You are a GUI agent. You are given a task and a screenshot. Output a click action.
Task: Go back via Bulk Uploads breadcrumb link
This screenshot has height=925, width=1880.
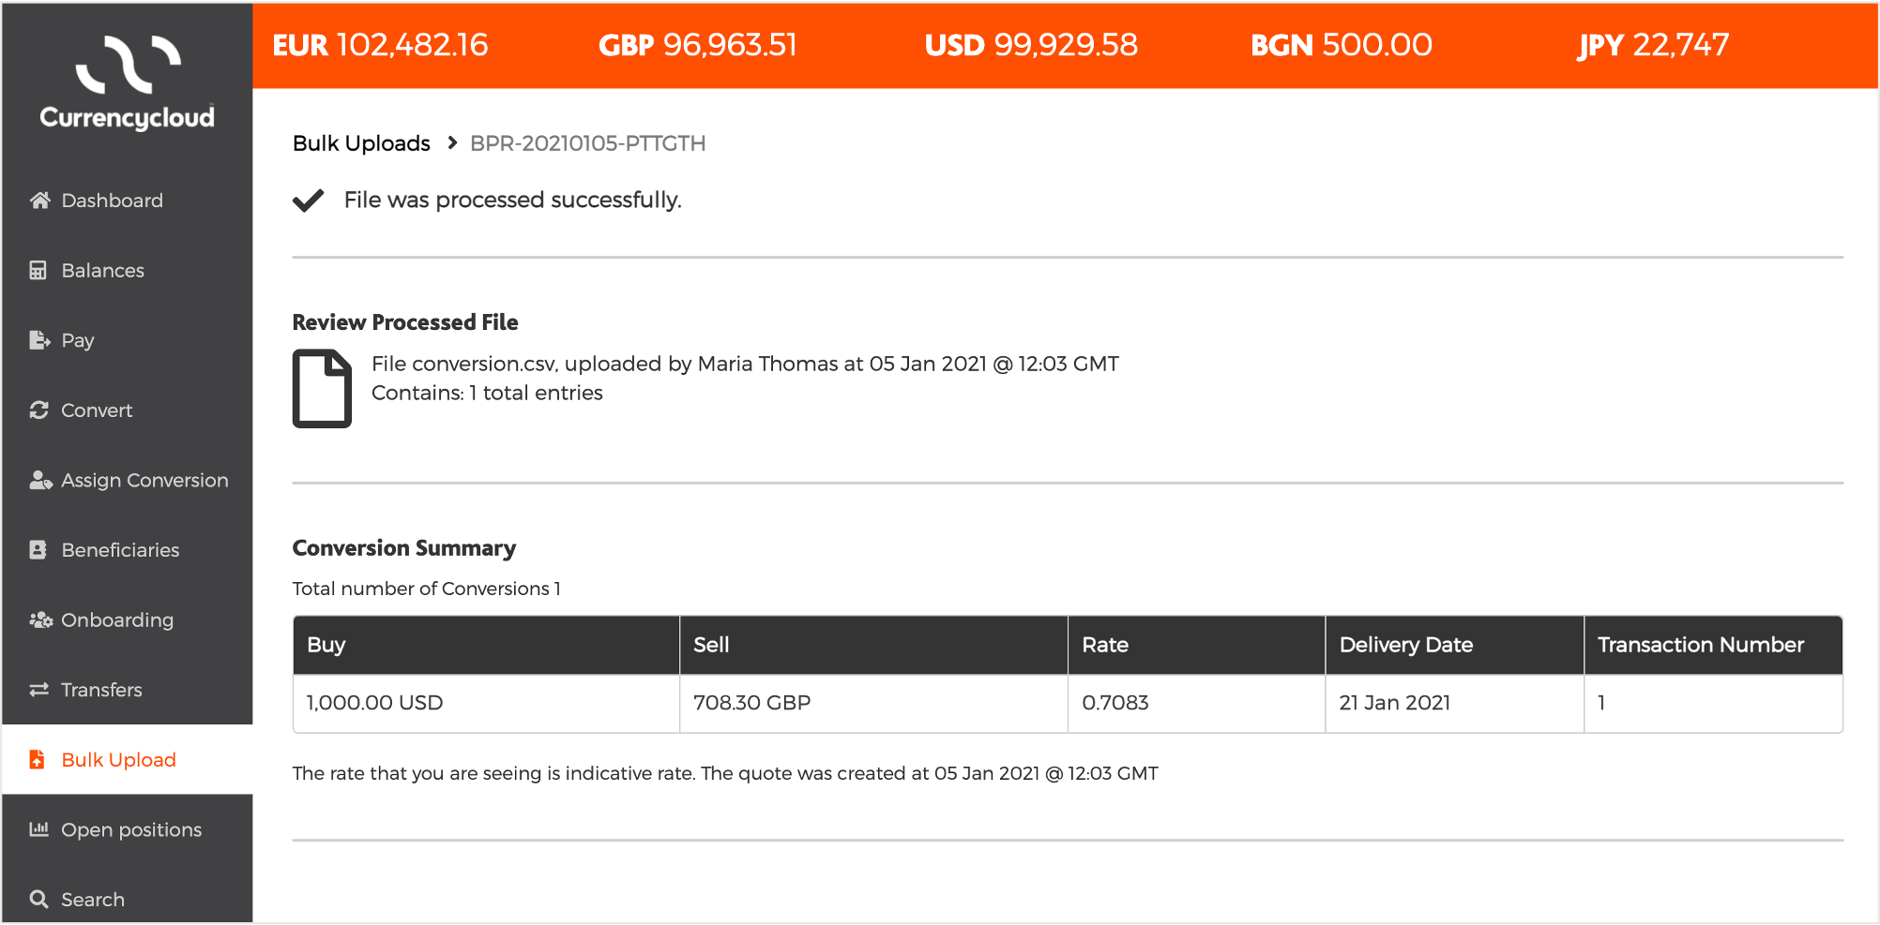[361, 143]
